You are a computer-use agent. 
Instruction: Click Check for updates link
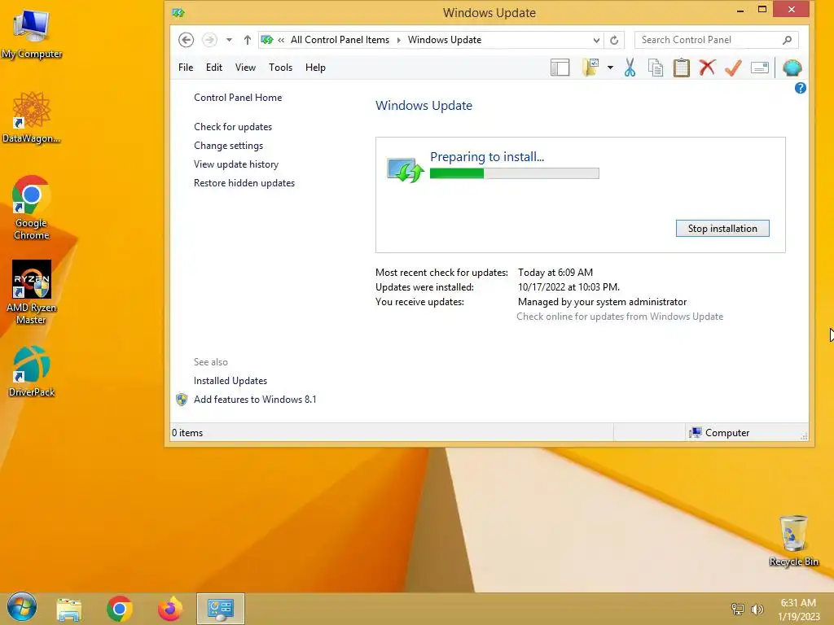(233, 127)
